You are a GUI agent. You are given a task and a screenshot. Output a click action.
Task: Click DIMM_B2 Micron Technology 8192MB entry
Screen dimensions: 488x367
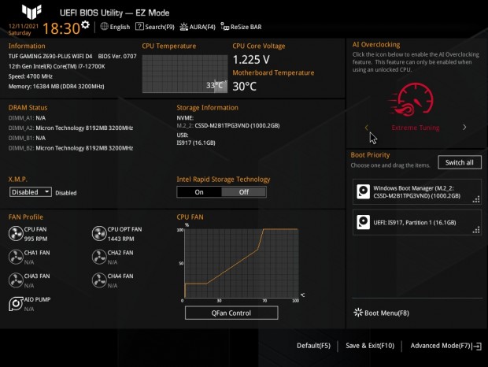71,148
